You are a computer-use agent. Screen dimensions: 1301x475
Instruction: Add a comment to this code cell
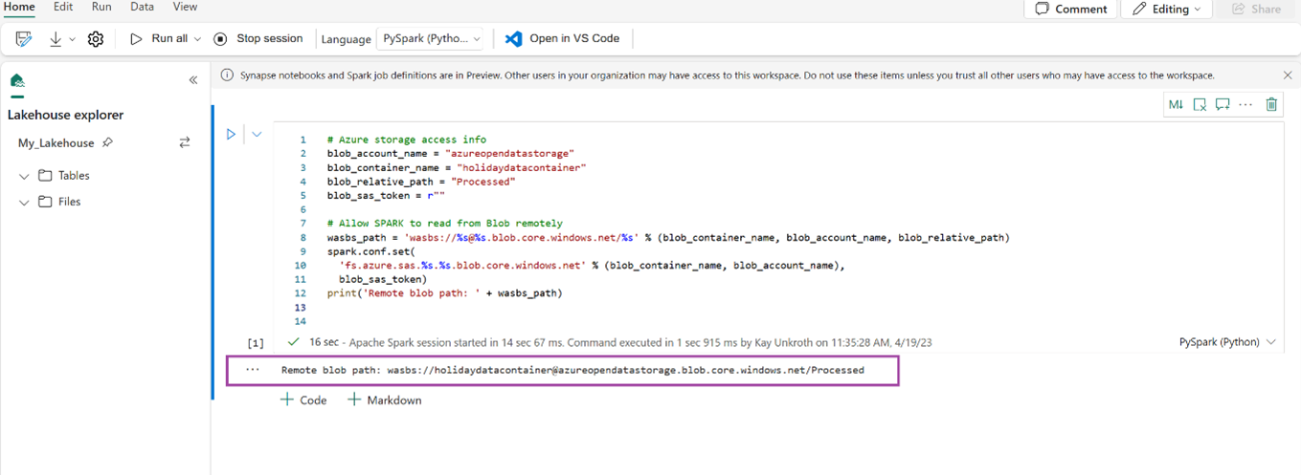click(x=1222, y=104)
